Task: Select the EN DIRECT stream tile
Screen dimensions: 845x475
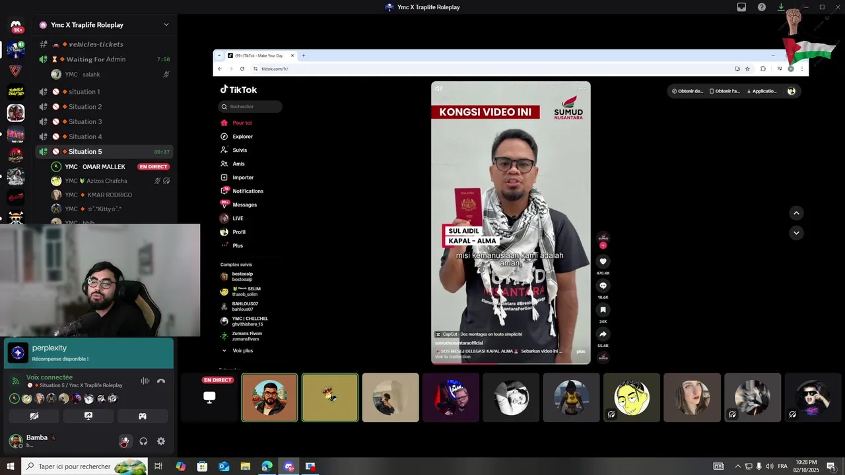Action: click(x=209, y=397)
